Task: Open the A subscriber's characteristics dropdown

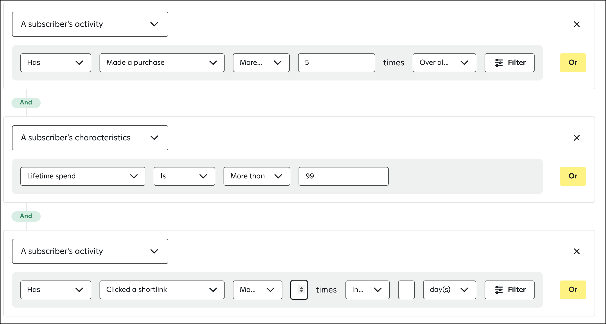Action: click(90, 138)
